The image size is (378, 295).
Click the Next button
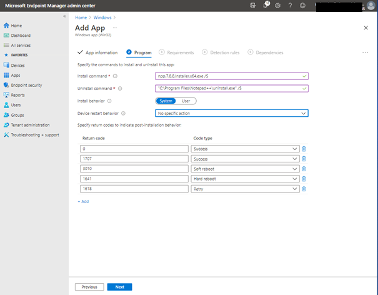coord(119,287)
